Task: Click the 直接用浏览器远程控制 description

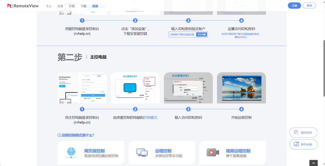Action: click(101, 156)
